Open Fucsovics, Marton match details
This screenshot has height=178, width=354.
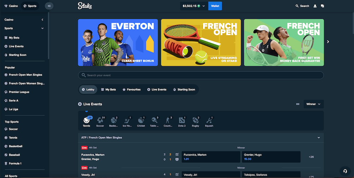[x=93, y=155]
